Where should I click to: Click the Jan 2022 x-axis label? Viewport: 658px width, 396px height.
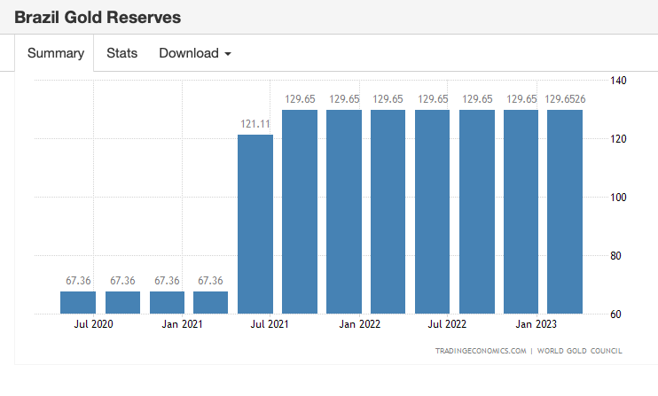coord(359,325)
